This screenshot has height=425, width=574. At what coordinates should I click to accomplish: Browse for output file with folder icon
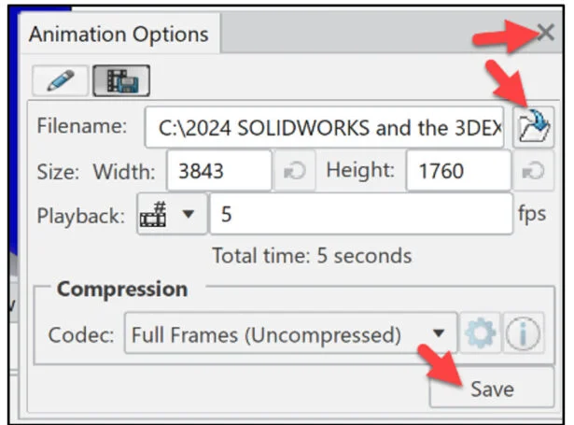[x=534, y=127]
